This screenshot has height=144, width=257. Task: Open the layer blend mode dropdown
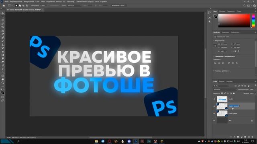click(x=225, y=90)
